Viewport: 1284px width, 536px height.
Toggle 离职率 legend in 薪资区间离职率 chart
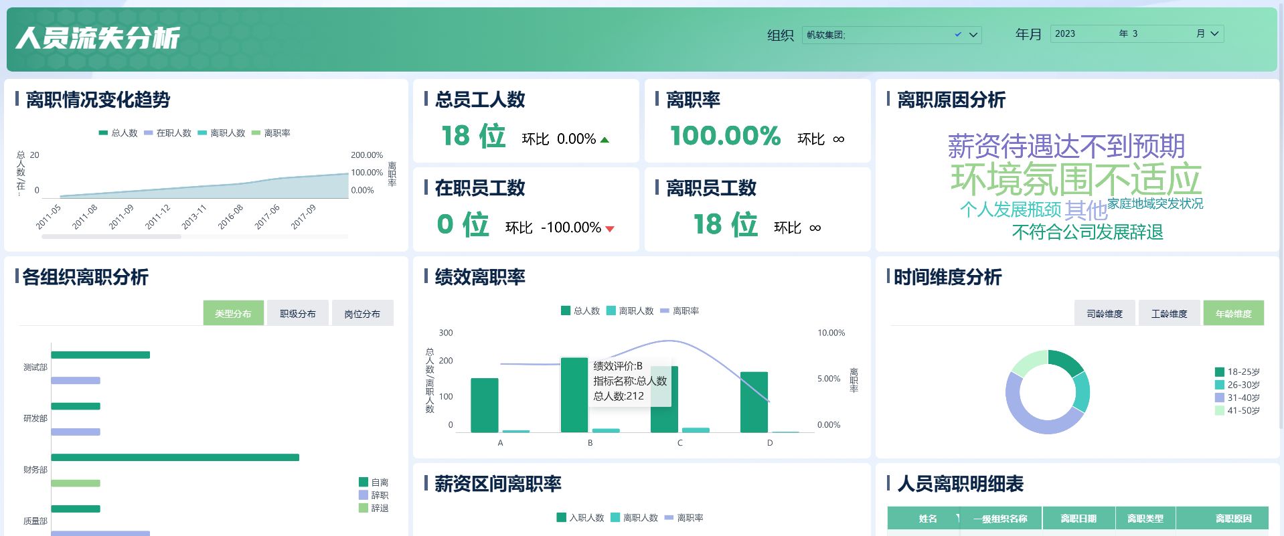coord(684,517)
